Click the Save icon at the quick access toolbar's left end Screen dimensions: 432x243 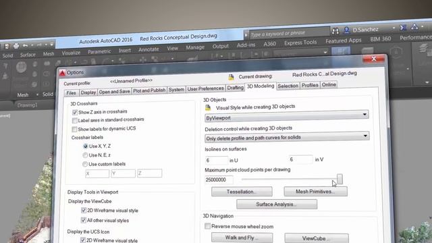[x=7, y=47]
